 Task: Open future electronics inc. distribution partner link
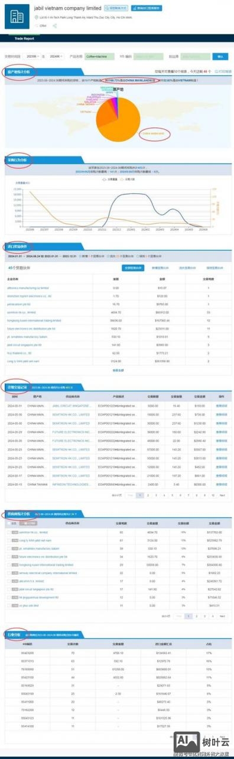(31, 328)
